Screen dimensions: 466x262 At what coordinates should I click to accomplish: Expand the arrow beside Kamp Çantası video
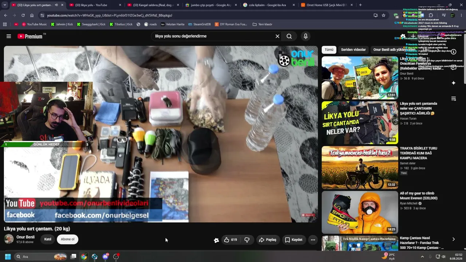(x=454, y=239)
